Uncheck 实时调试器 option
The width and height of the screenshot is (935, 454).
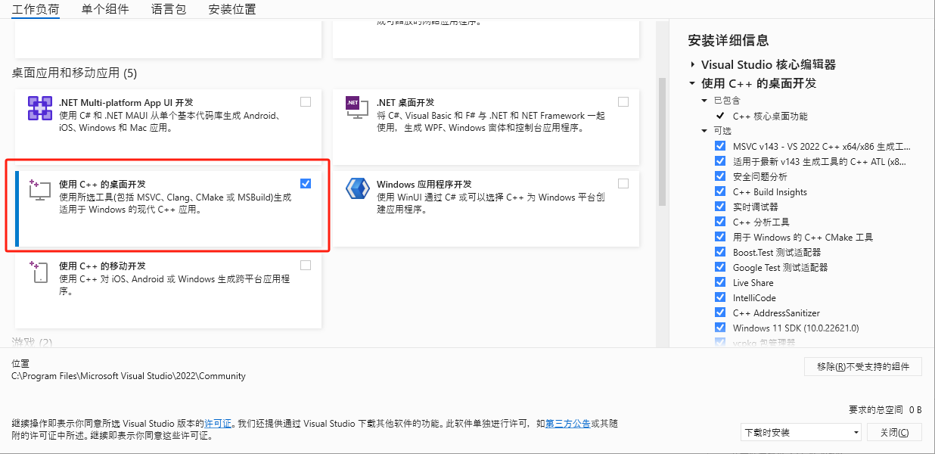[x=720, y=207]
